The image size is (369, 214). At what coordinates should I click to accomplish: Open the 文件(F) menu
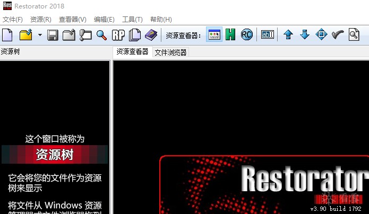click(13, 19)
